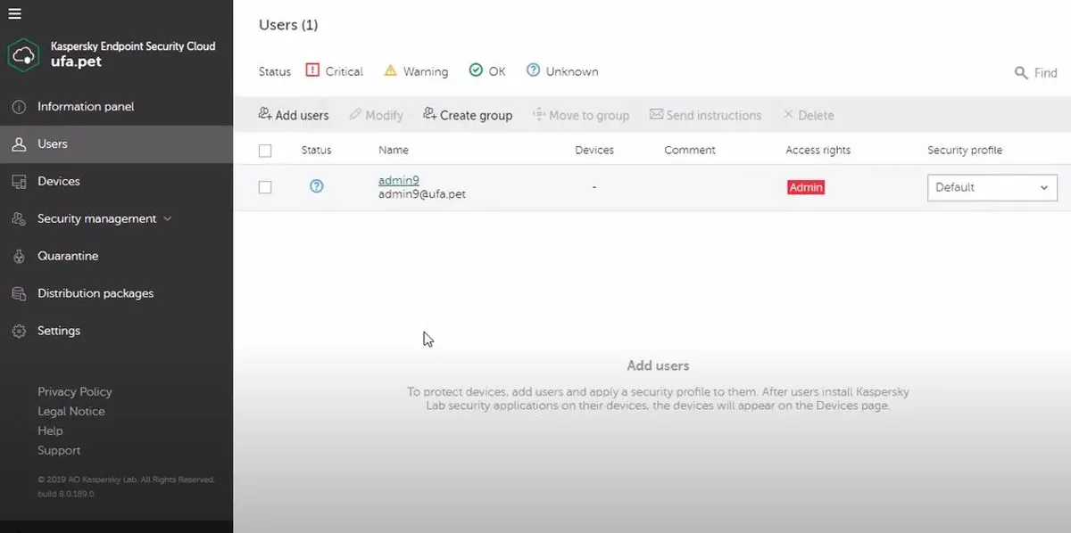
Task: Open Settings in the sidebar
Action: click(x=59, y=332)
